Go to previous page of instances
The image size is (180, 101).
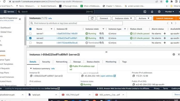[168, 23]
